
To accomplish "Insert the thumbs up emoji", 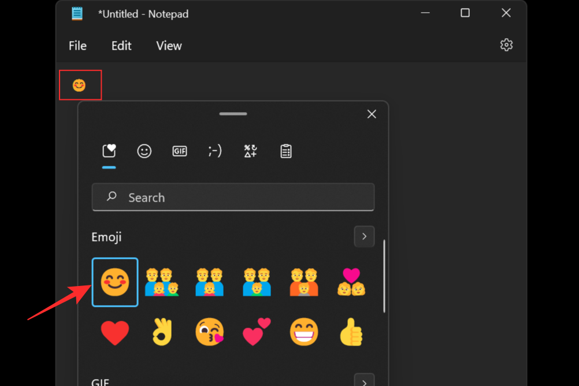I will tap(351, 332).
